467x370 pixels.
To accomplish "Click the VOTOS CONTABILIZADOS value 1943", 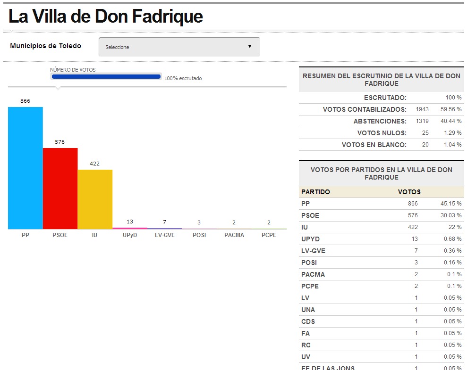I will click(423, 109).
